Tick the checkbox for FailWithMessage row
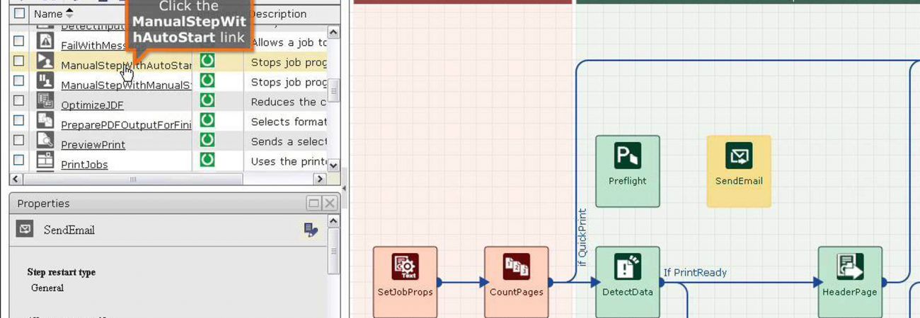The width and height of the screenshot is (920, 318). pyautogui.click(x=19, y=41)
